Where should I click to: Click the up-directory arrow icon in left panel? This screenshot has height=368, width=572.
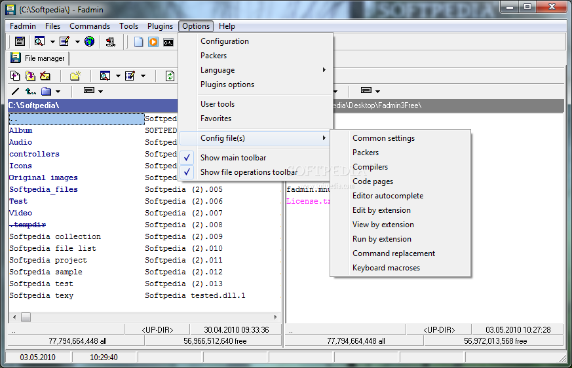point(30,91)
